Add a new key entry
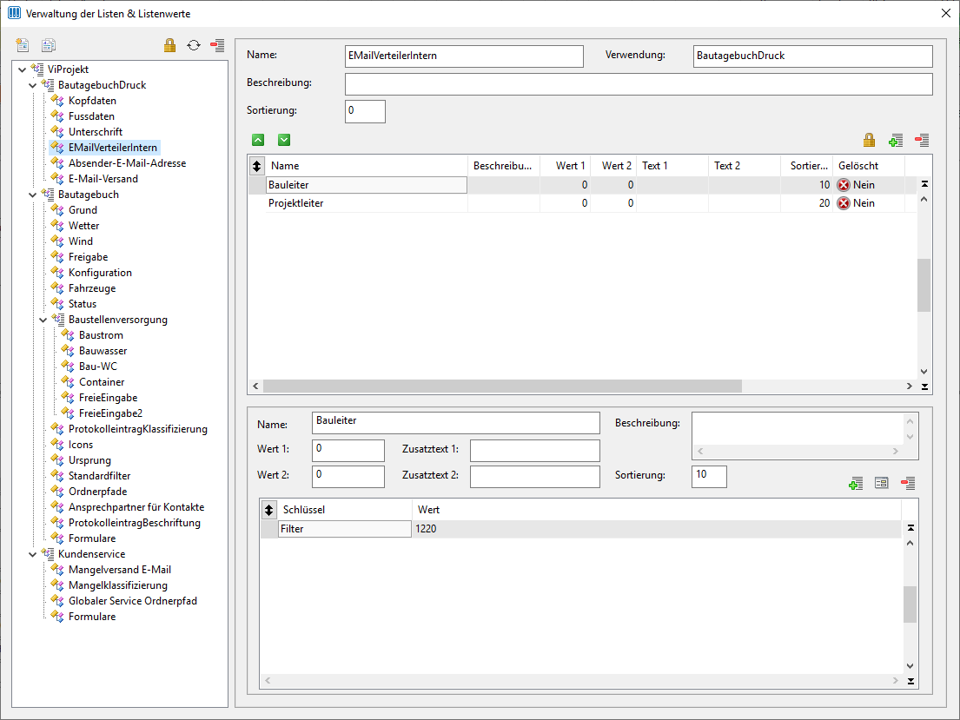This screenshot has width=960, height=720. (856, 483)
